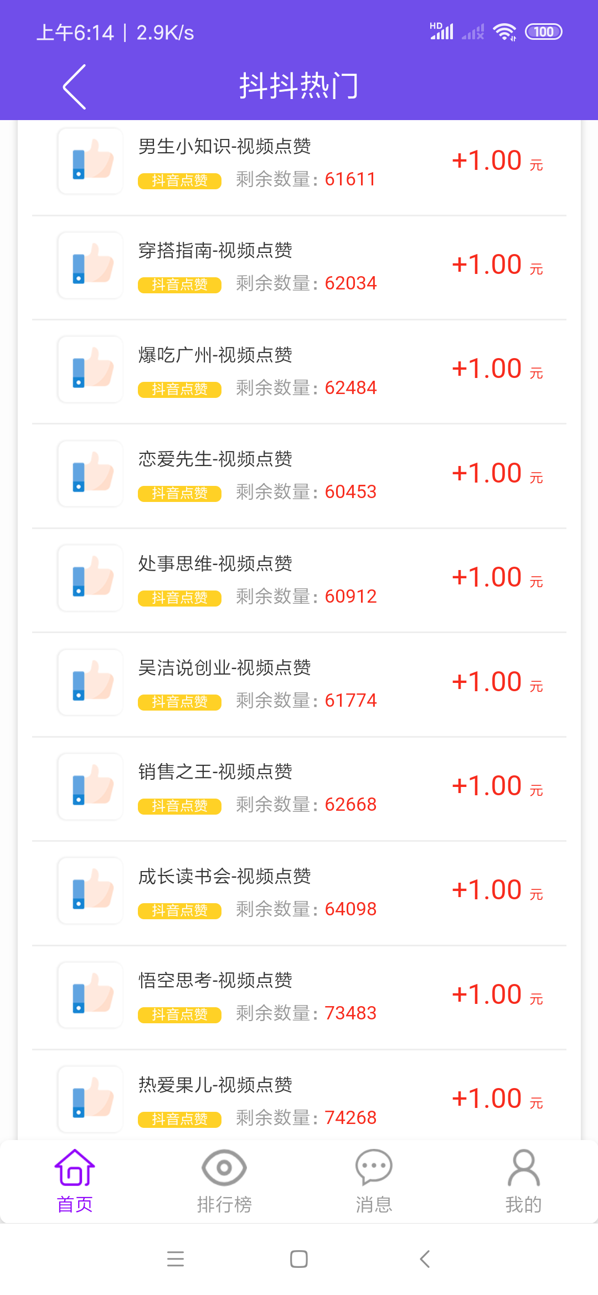Tap thumbs-up icon for 男生小知识 task
Screen dimensions: 598x1295
point(90,161)
